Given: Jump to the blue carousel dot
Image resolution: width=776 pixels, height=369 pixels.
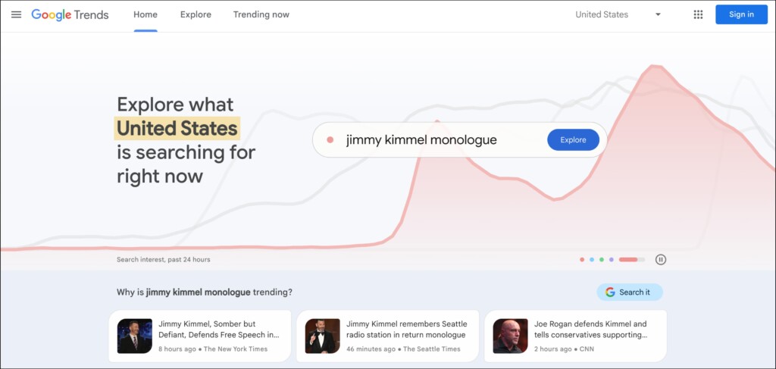Looking at the screenshot, I should pos(592,259).
